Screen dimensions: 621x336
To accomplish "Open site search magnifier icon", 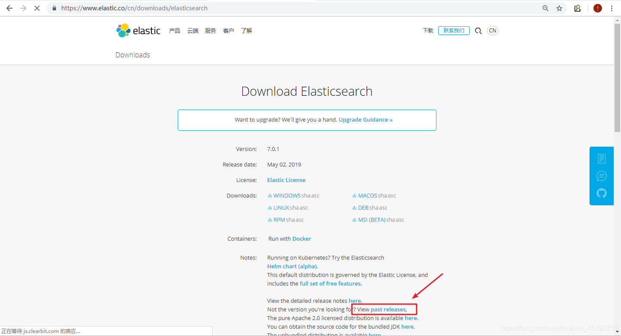I will point(478,31).
